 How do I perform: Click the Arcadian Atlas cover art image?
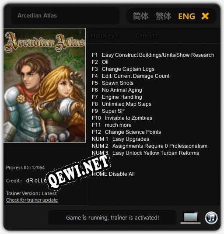click(x=45, y=85)
